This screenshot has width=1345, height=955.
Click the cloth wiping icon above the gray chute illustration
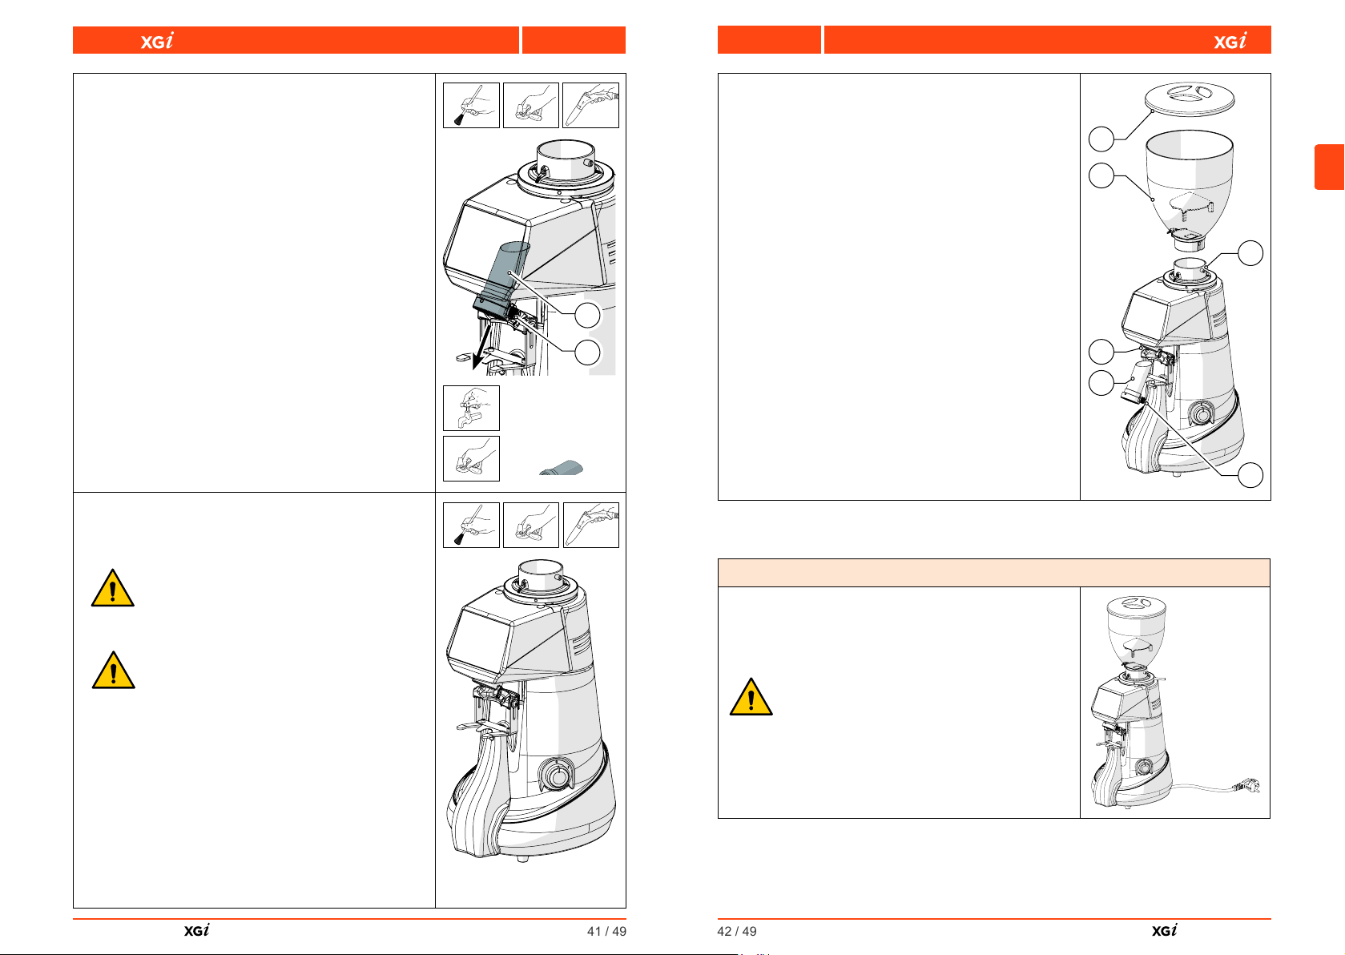pyautogui.click(x=531, y=105)
